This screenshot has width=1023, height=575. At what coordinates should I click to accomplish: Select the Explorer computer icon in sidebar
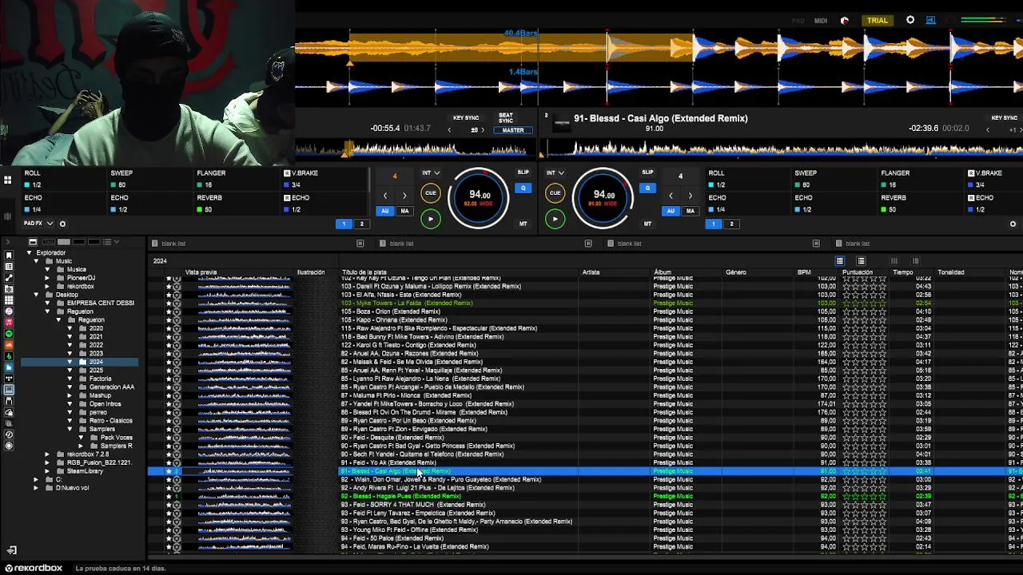coord(9,390)
